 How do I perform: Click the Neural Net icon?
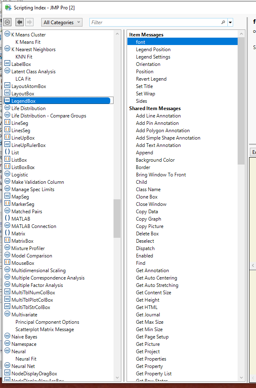point(7,366)
